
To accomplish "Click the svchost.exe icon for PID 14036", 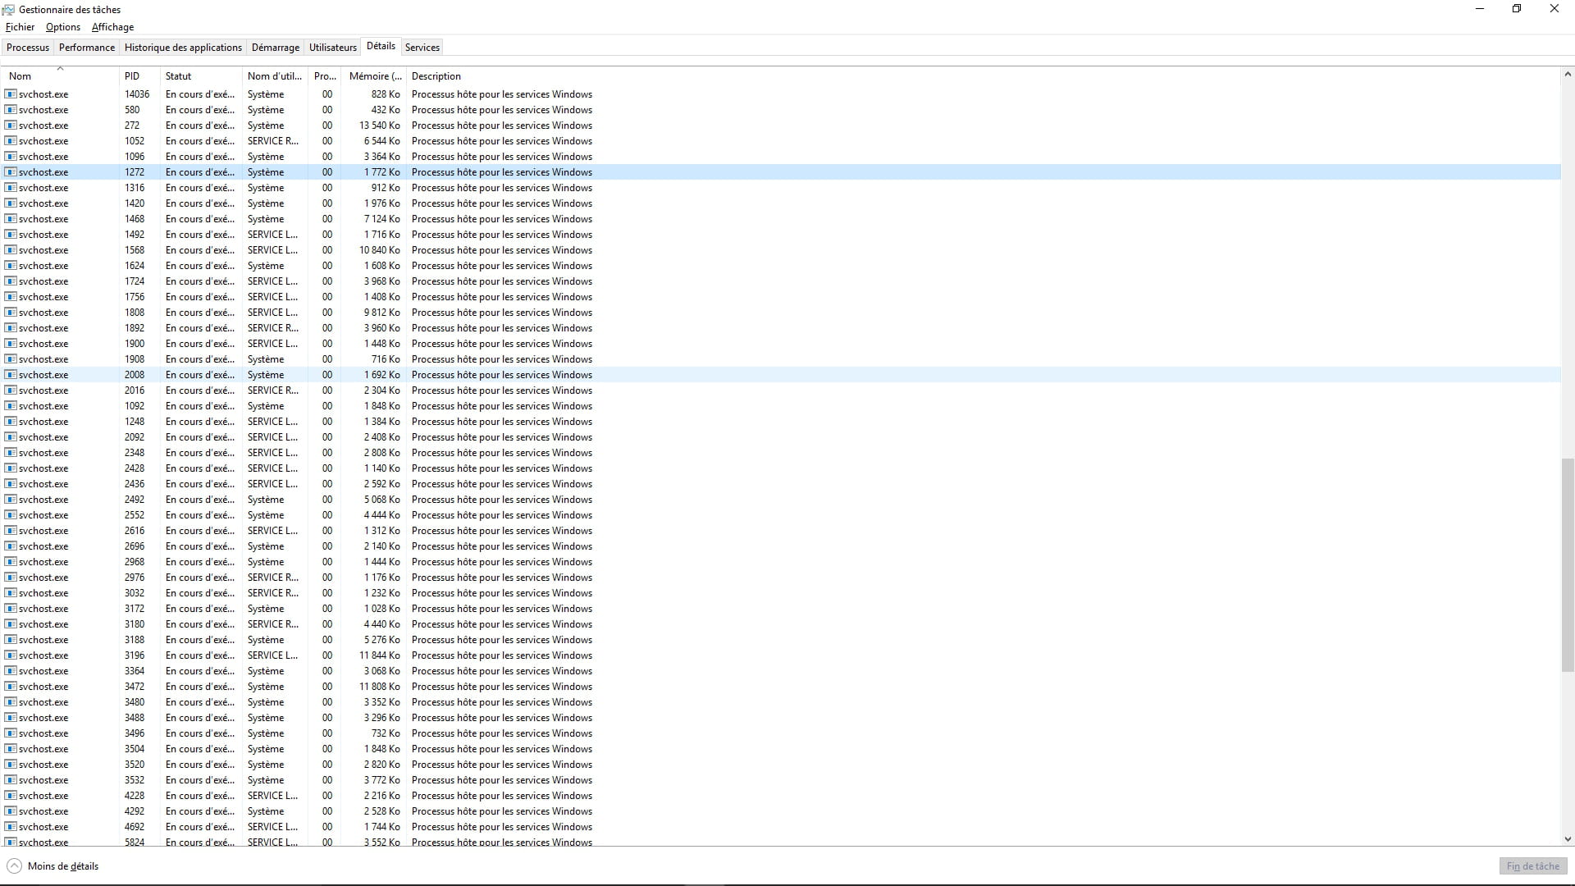I will 11,94.
